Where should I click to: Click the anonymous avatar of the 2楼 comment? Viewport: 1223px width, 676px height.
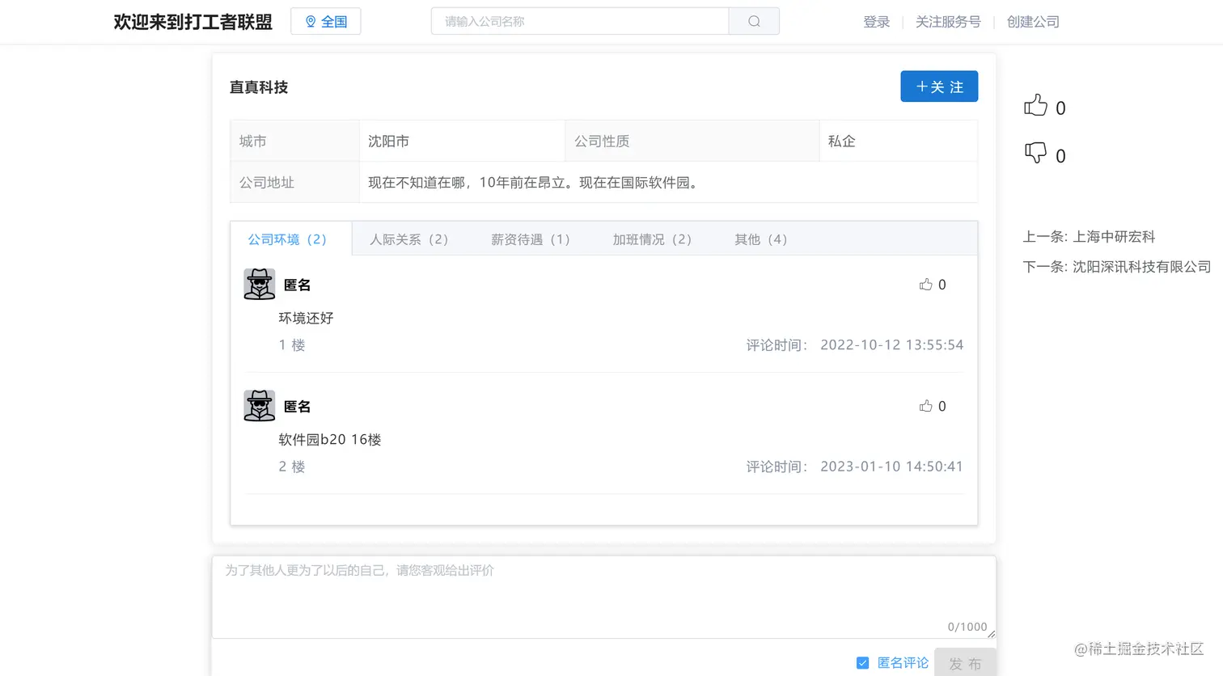tap(260, 406)
